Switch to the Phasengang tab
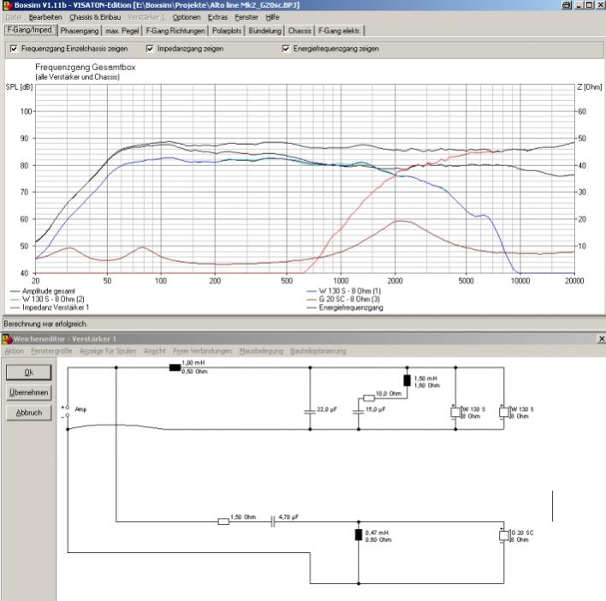The width and height of the screenshot is (606, 601). [79, 31]
